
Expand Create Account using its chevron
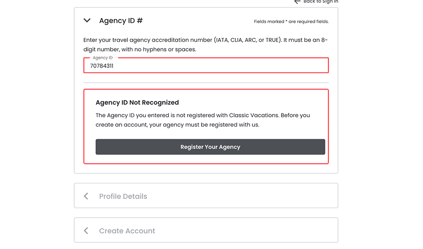(x=86, y=231)
